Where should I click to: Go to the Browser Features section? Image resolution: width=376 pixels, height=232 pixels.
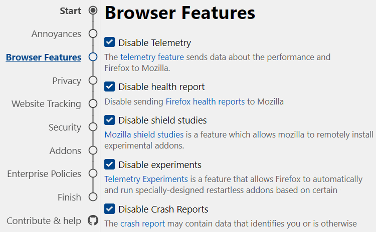[44, 57]
